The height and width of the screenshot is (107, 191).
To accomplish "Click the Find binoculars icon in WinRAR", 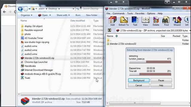I will click(x=166, y=21).
